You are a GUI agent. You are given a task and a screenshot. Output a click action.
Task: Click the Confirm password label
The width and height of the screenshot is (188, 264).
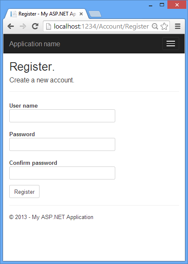(x=33, y=163)
